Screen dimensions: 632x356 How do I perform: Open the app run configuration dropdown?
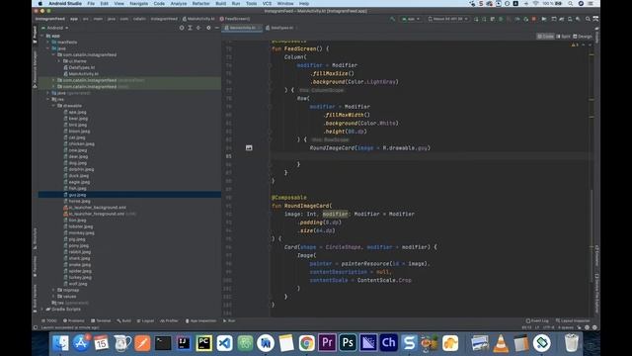coord(411,19)
